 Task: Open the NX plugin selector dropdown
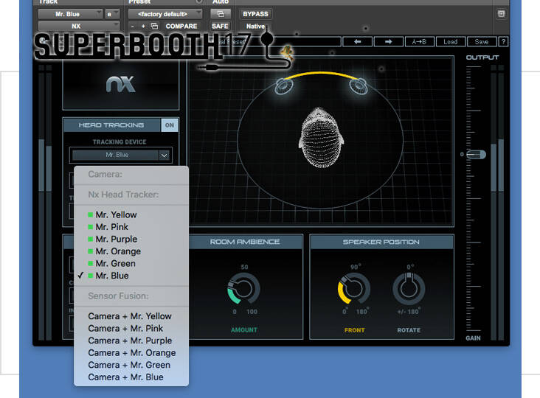78,26
